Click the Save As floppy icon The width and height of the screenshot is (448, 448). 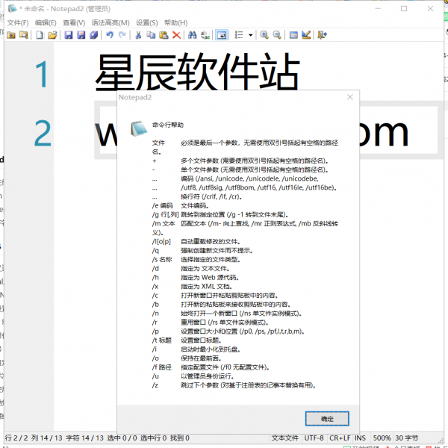coord(81,35)
